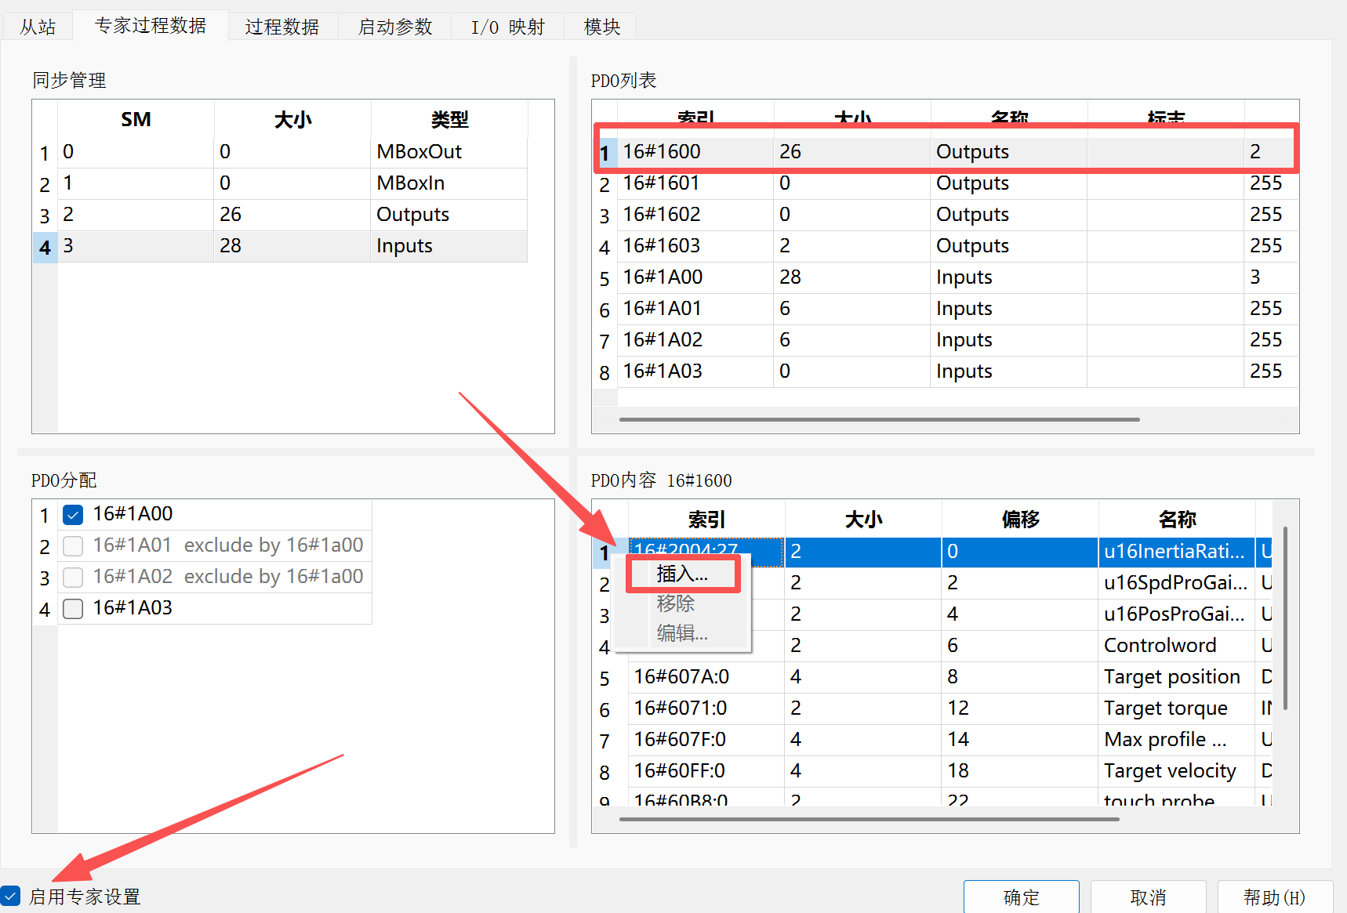Open the 过程数据 tab
1347x913 pixels.
pyautogui.click(x=281, y=27)
